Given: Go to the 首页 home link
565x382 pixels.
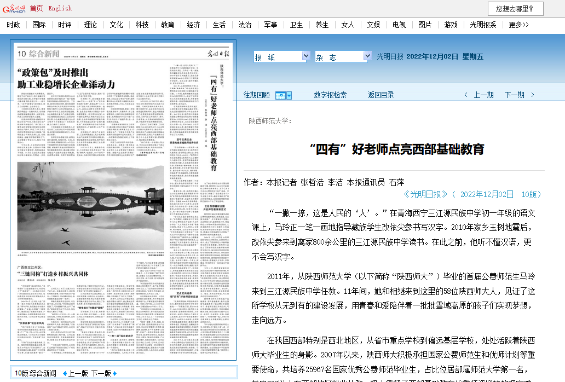Looking at the screenshot, I should (x=36, y=8).
